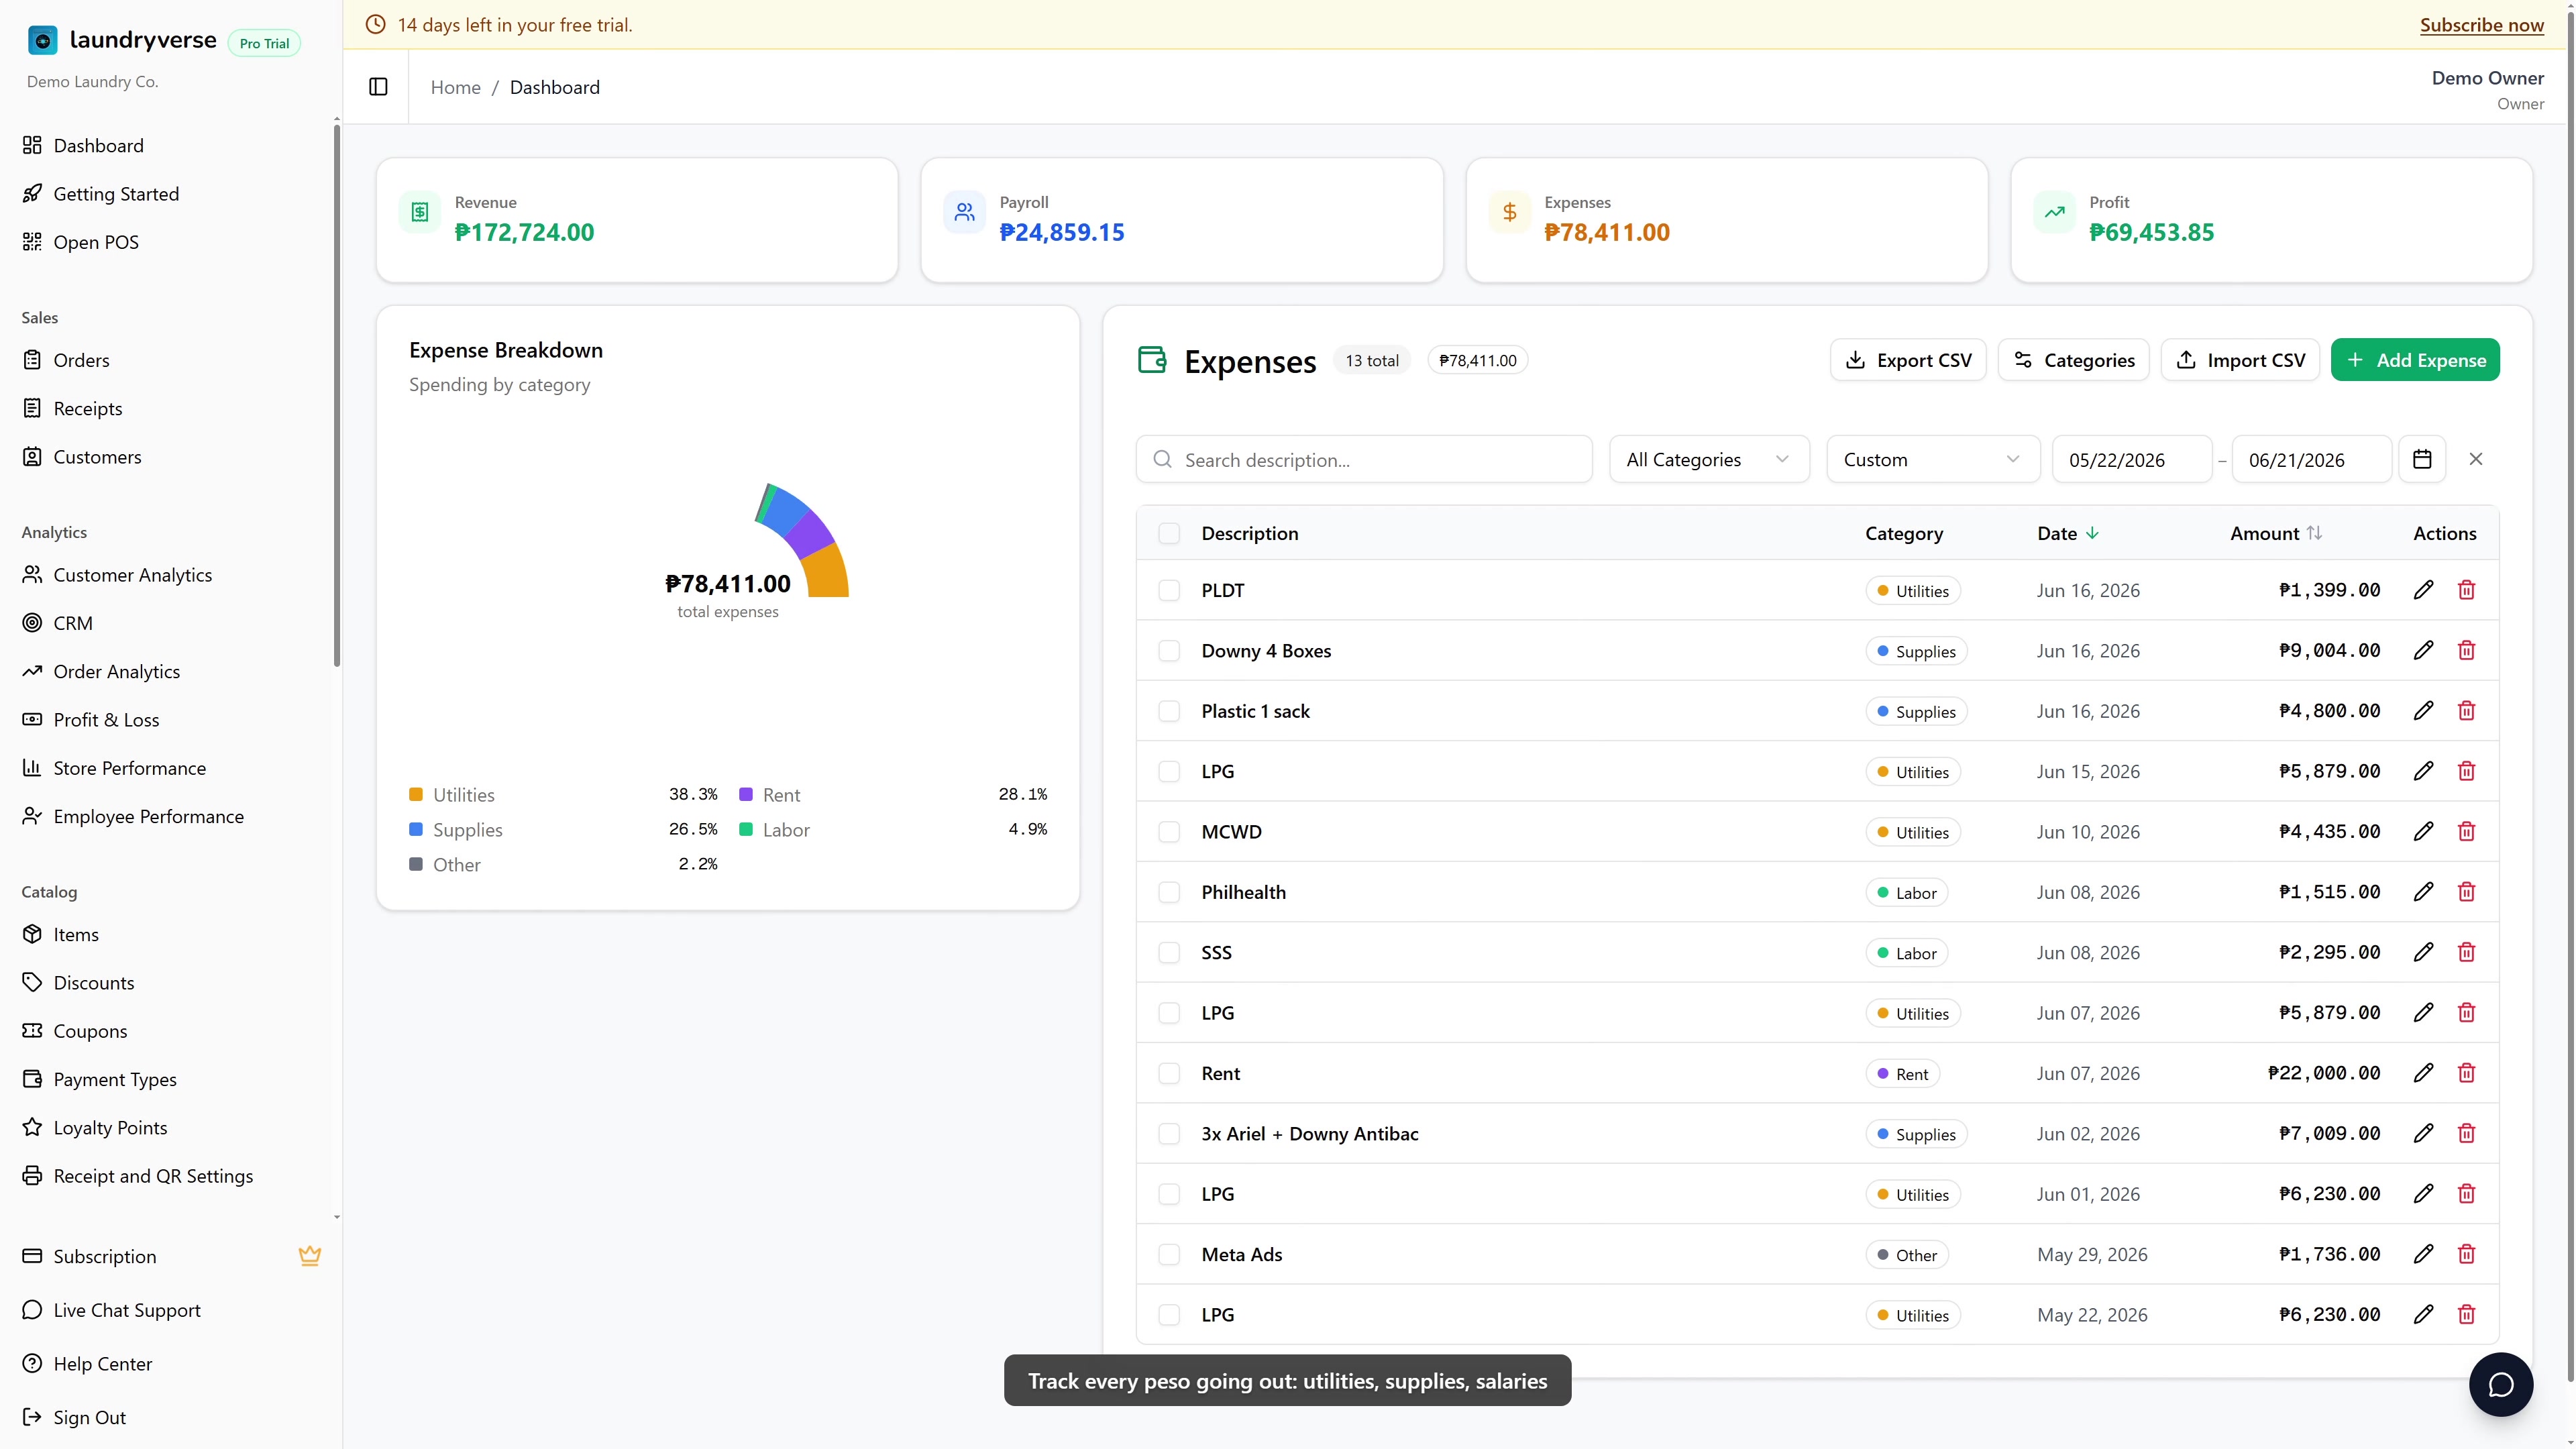2576x1449 pixels.
Task: Edit the Jun 15 LPG expense
Action: pos(2423,771)
